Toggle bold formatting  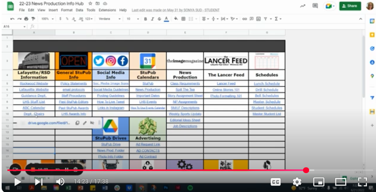pos(145,19)
